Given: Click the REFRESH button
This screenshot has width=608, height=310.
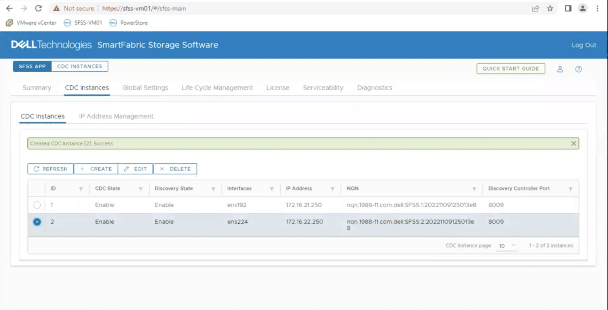Looking at the screenshot, I should (51, 169).
